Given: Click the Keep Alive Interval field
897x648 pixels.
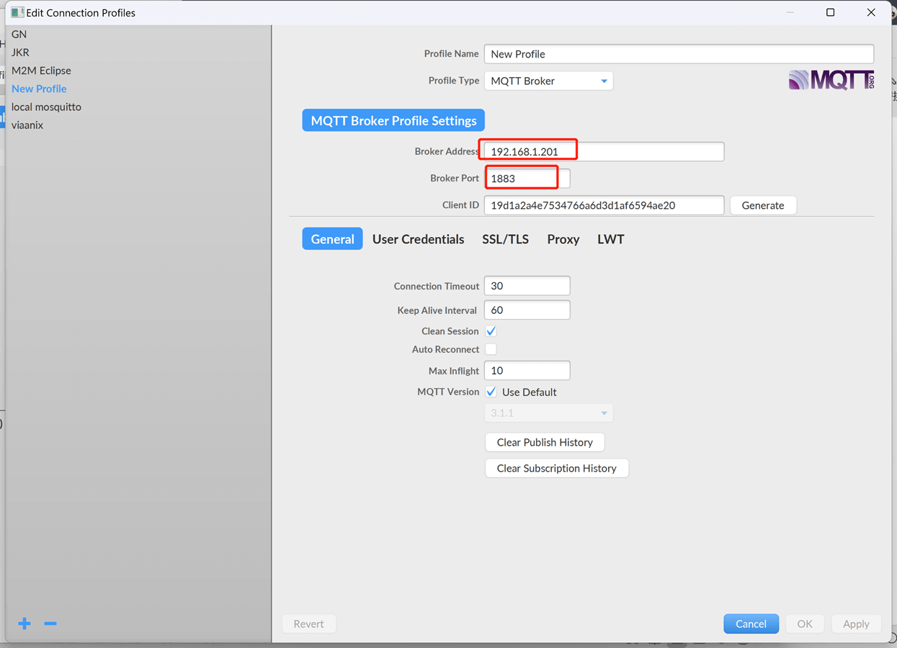Looking at the screenshot, I should click(527, 310).
